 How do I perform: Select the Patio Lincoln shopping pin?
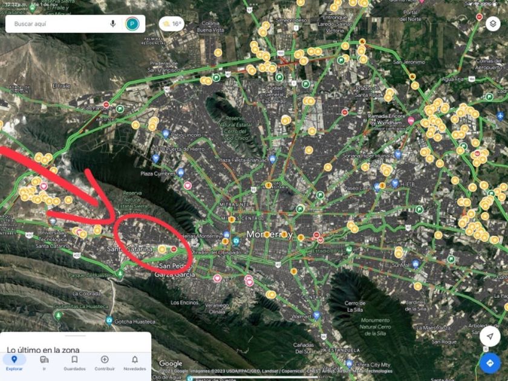click(x=166, y=134)
